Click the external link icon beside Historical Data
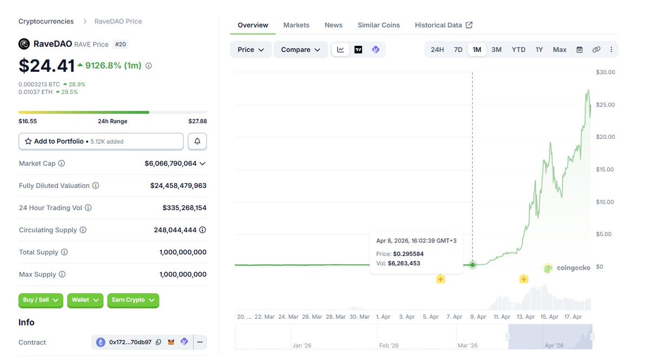This screenshot has width=649, height=356. 469,25
